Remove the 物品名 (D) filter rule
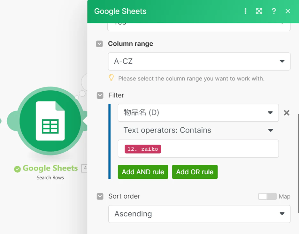This screenshot has width=299, height=234. 287,113
